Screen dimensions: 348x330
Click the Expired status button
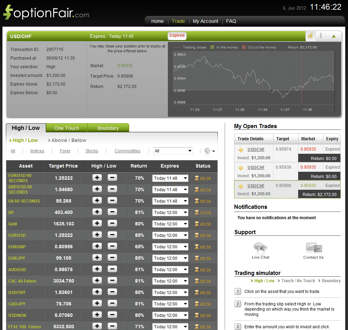177,35
